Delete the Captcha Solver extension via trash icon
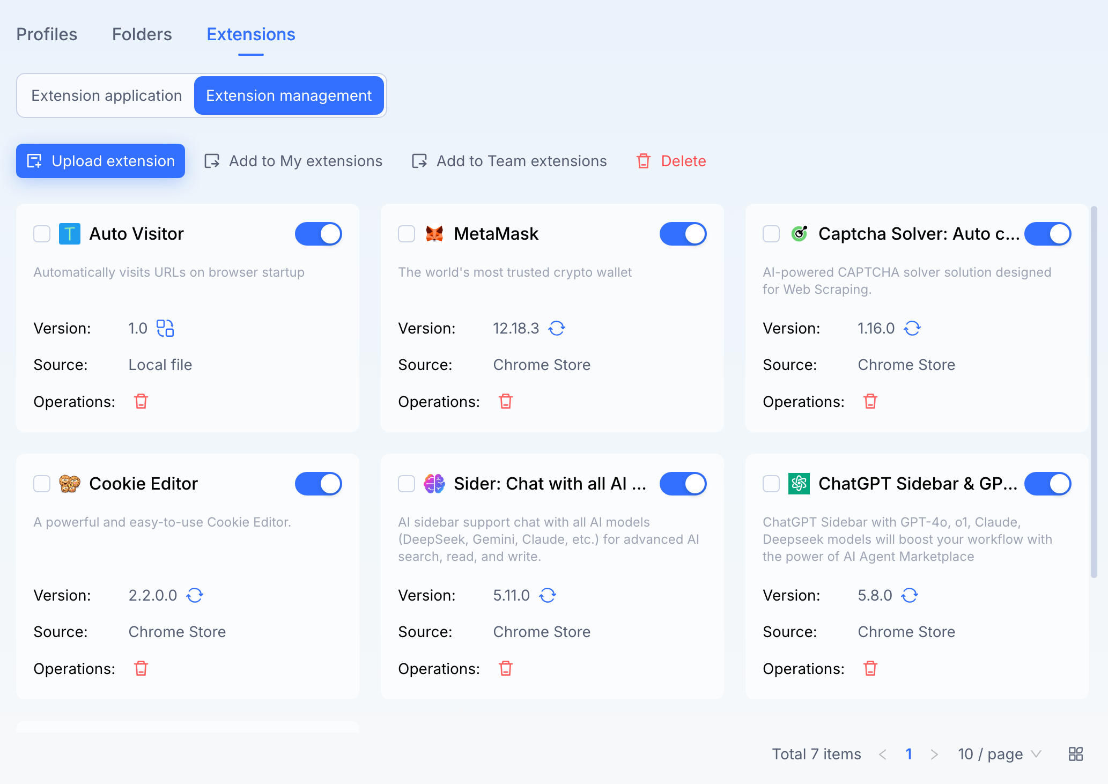The width and height of the screenshot is (1108, 784). pyautogui.click(x=870, y=401)
